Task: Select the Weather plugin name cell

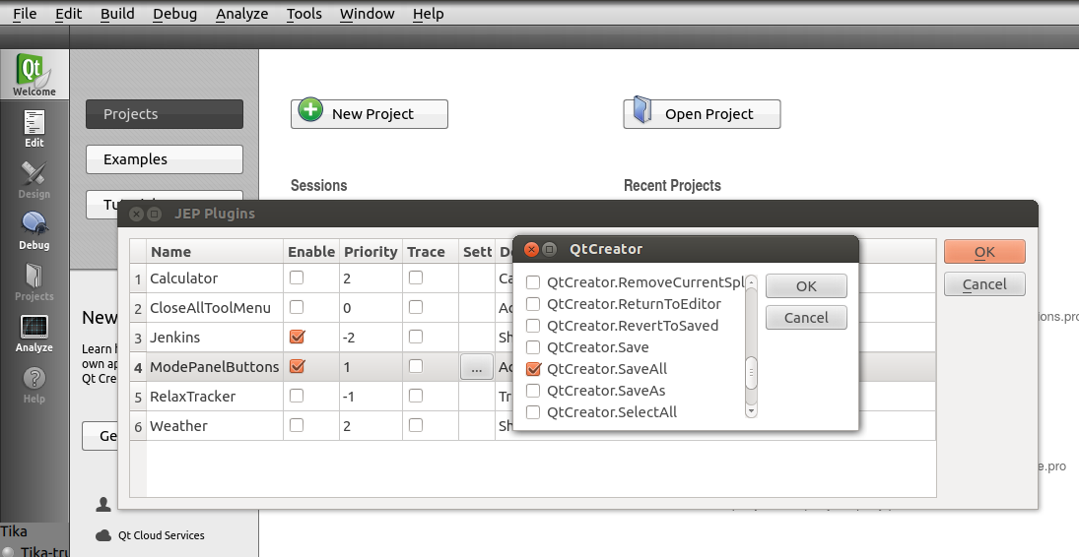Action: [x=215, y=426]
